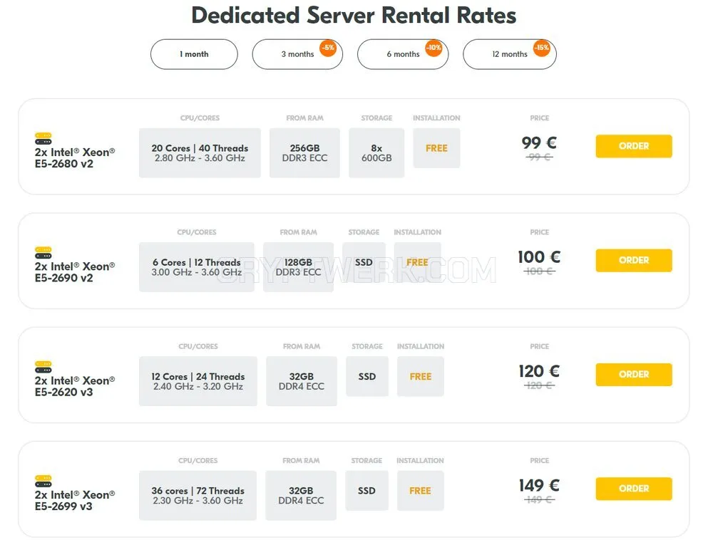Click the 12 Cores | 24 Threads box

[198, 381]
